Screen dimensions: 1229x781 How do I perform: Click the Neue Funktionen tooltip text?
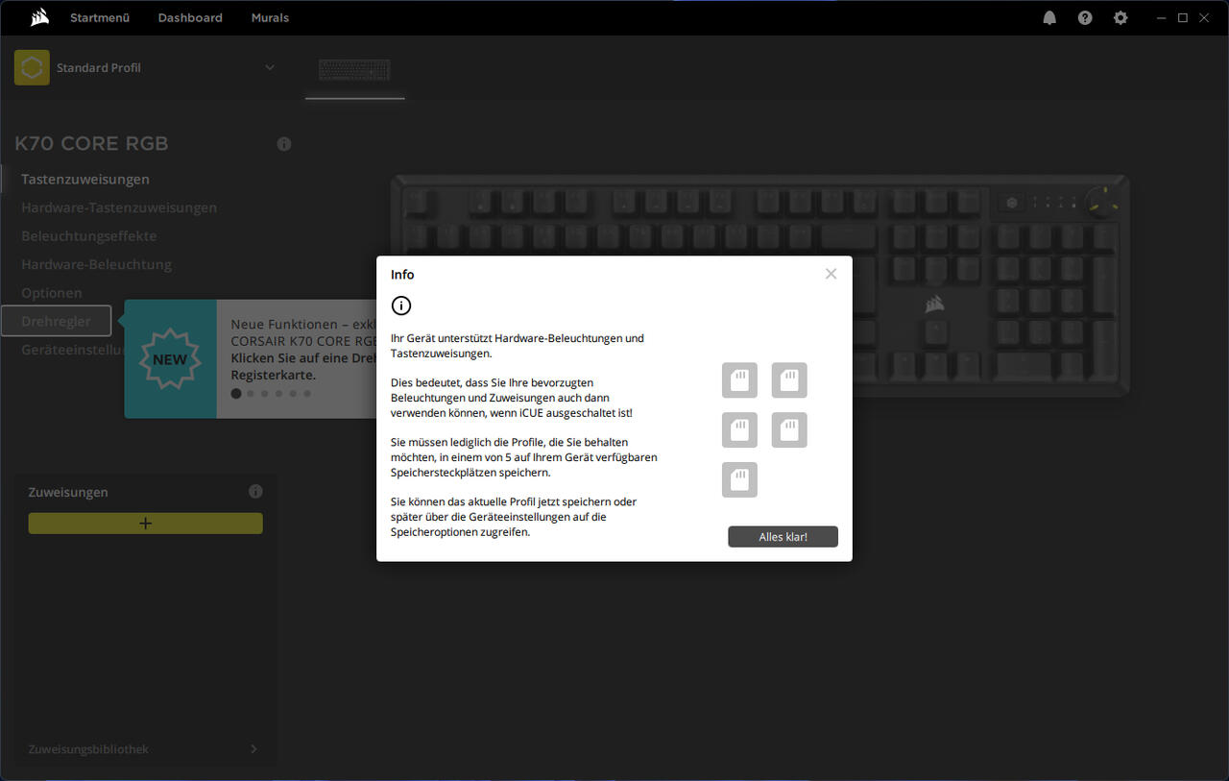304,350
